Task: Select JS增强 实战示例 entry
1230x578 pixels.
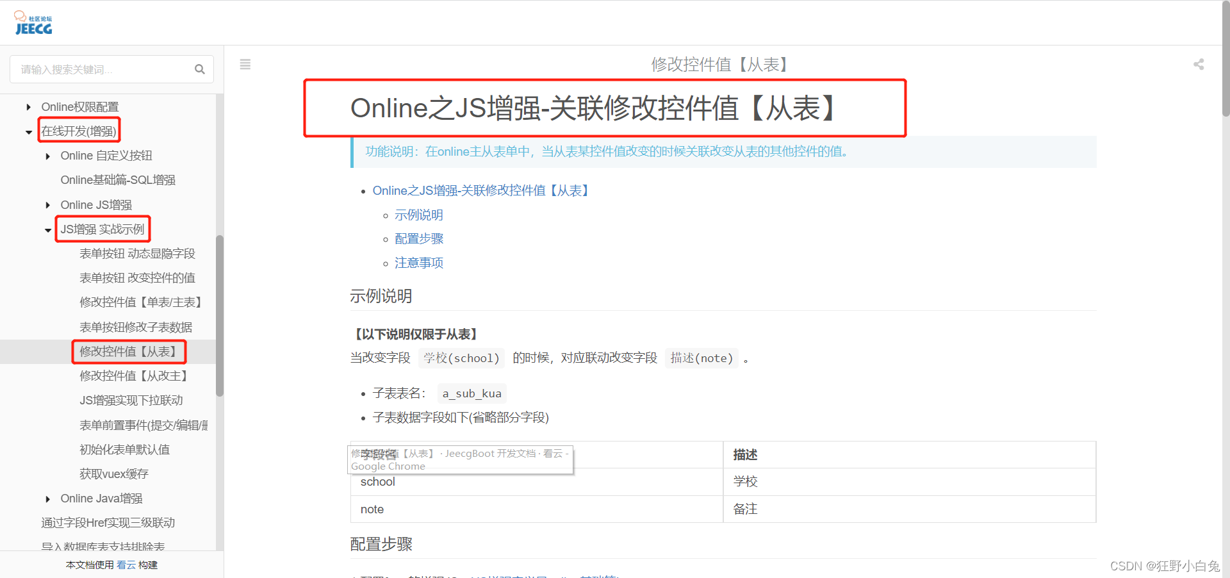Action: click(102, 229)
